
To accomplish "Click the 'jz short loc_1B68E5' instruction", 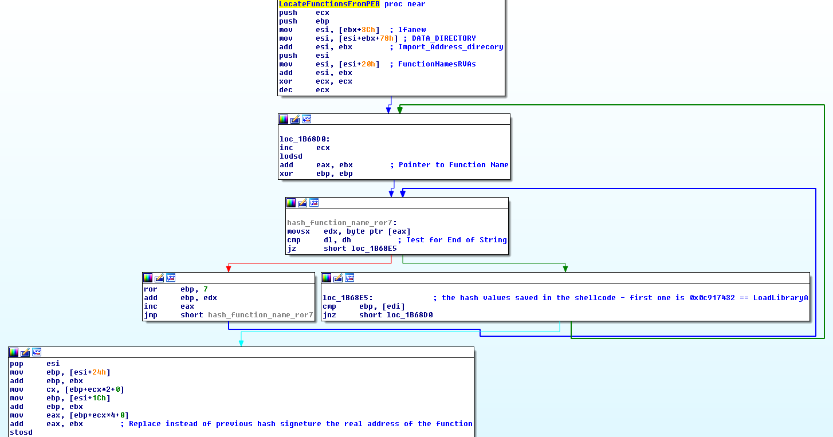I will (x=342, y=249).
